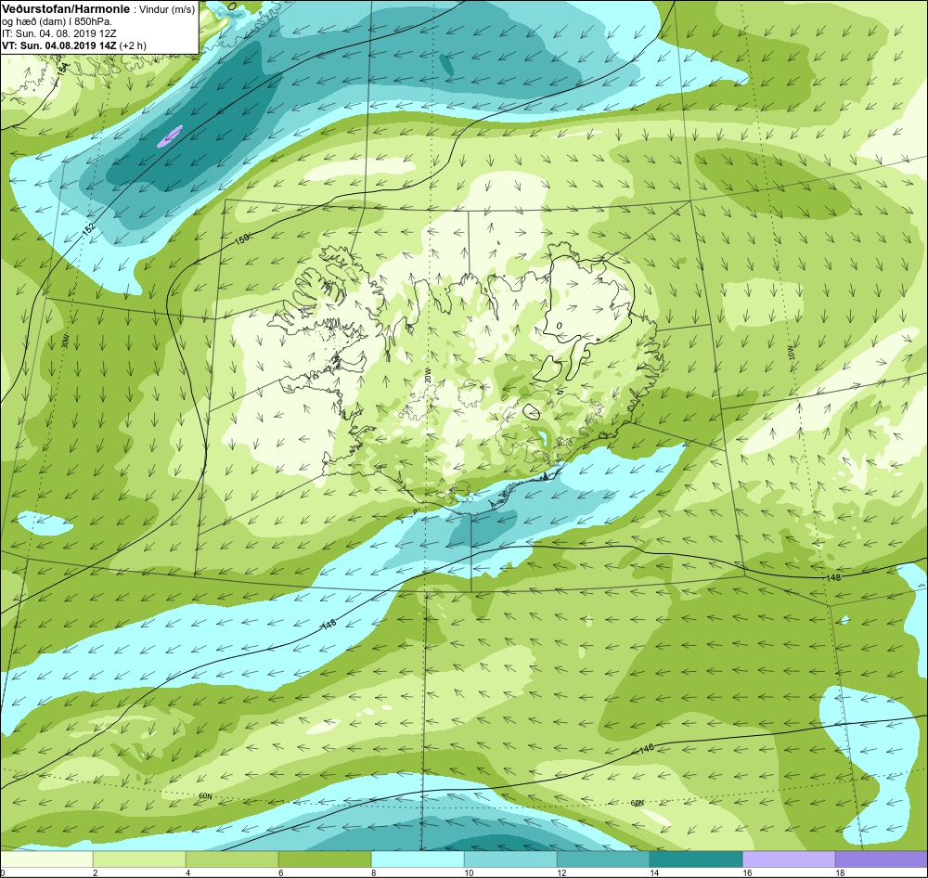Click the 10W longitude label
The height and width of the screenshot is (878, 928).
coord(792,354)
